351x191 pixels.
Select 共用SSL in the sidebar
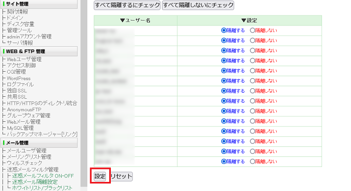(17, 97)
